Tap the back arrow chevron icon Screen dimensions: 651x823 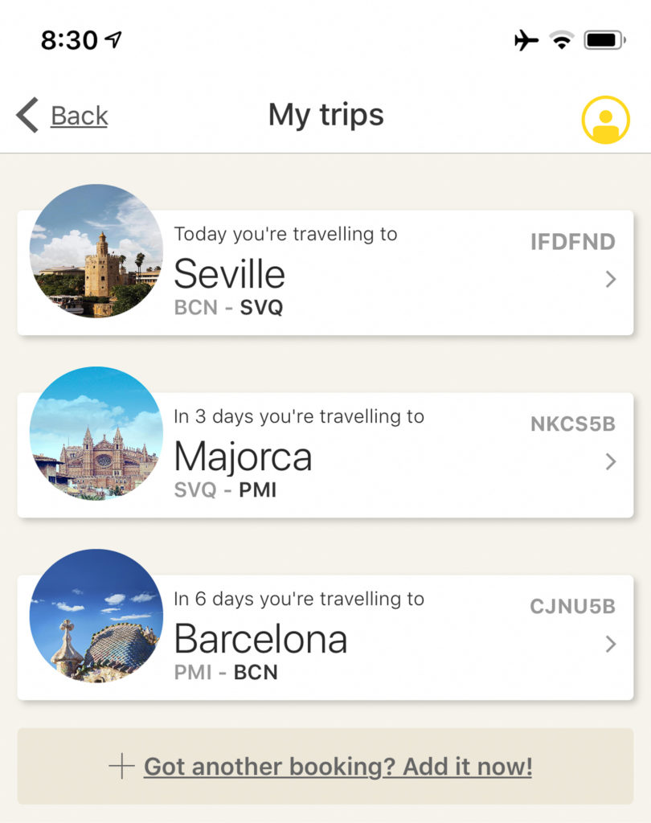click(x=27, y=116)
